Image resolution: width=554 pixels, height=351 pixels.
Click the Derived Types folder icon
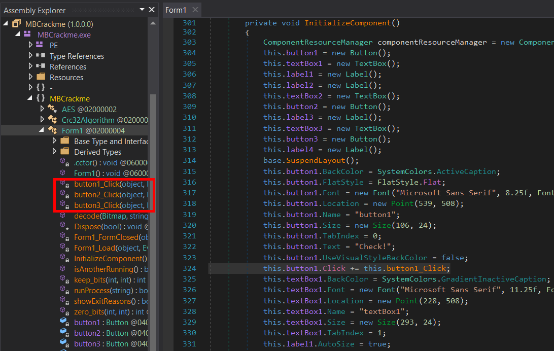click(64, 151)
